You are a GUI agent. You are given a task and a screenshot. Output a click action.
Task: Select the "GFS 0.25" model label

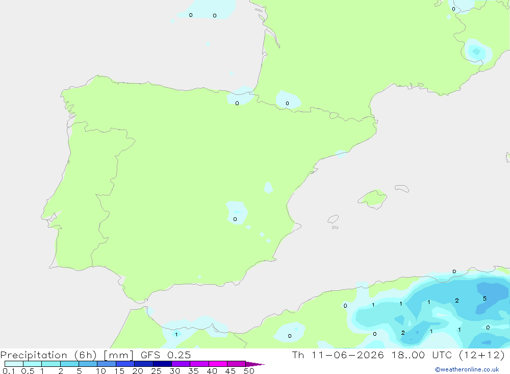click(166, 355)
